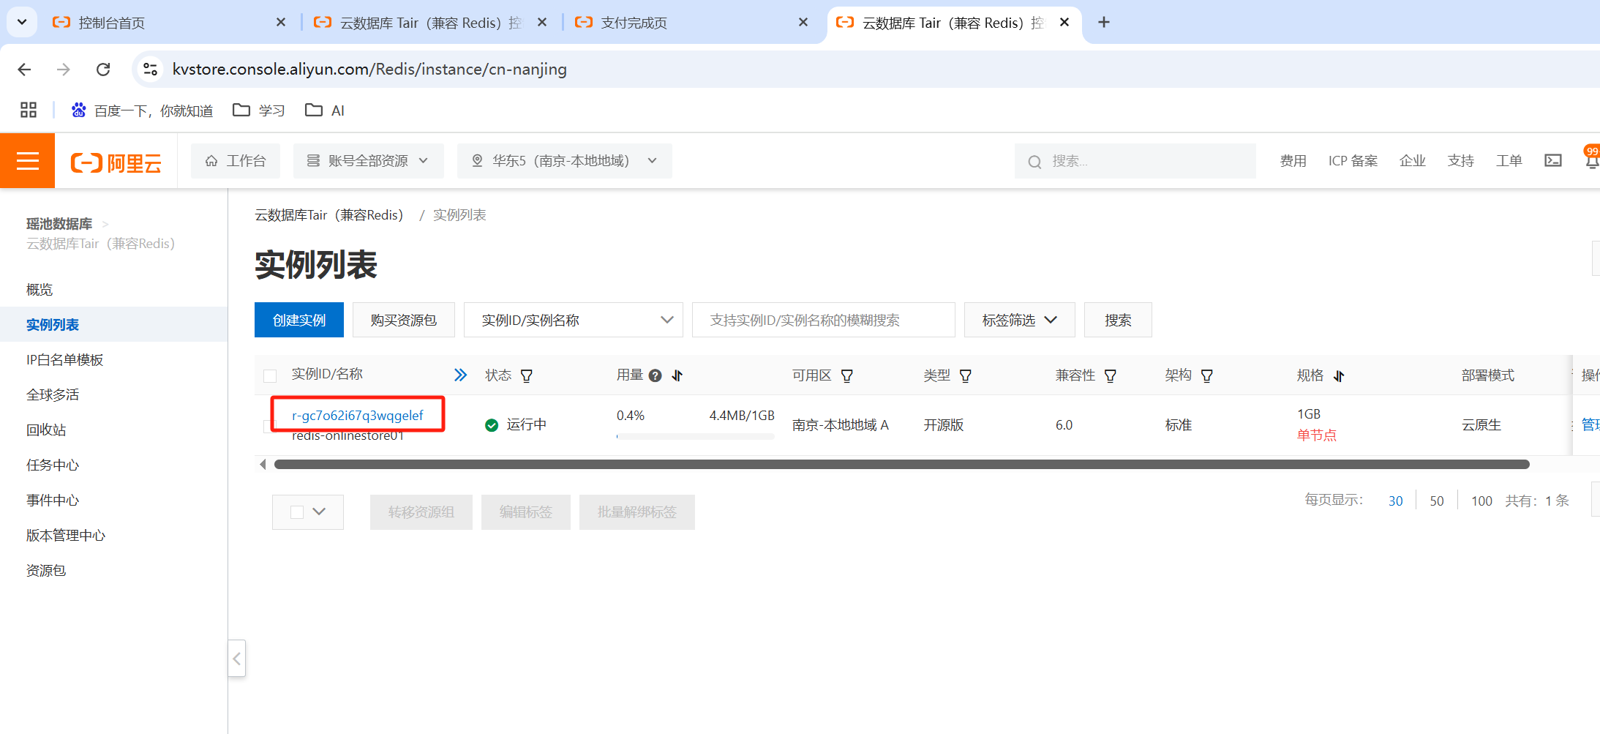
Task: Open 实例ID/实例名称 search type dropdown
Action: pyautogui.click(x=573, y=320)
